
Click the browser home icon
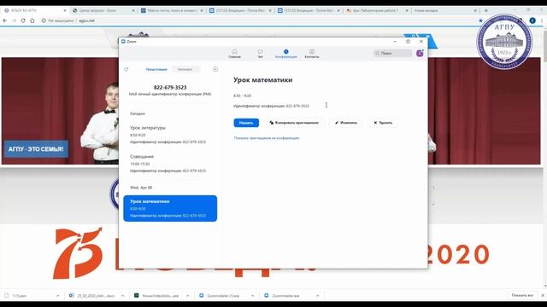click(x=32, y=20)
